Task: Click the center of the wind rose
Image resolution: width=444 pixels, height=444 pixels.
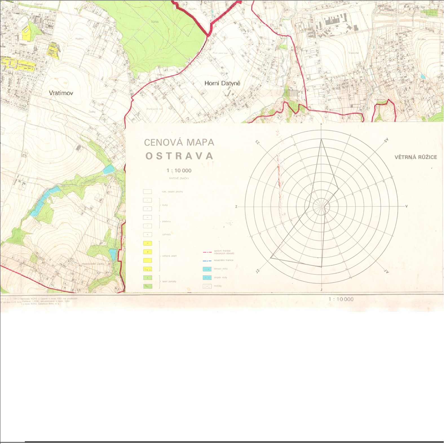Action: coord(321,206)
